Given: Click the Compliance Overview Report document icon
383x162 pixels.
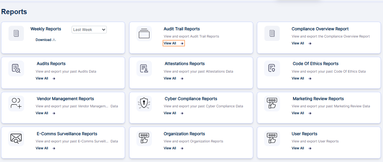Looking at the screenshot, I should click(272, 33).
